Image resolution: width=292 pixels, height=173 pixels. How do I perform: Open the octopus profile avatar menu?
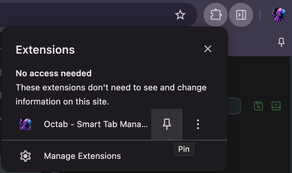[279, 15]
